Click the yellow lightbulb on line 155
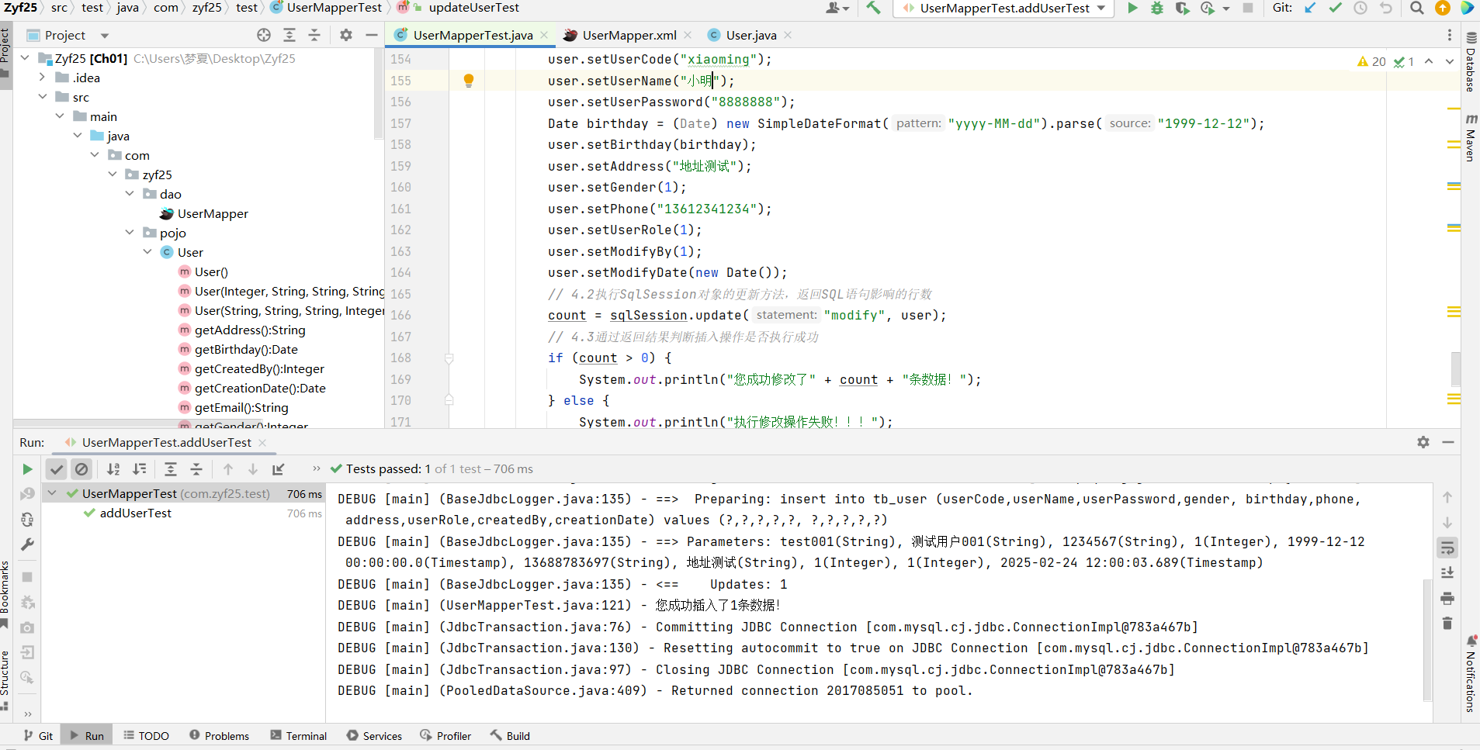The height and width of the screenshot is (750, 1480). coord(469,81)
